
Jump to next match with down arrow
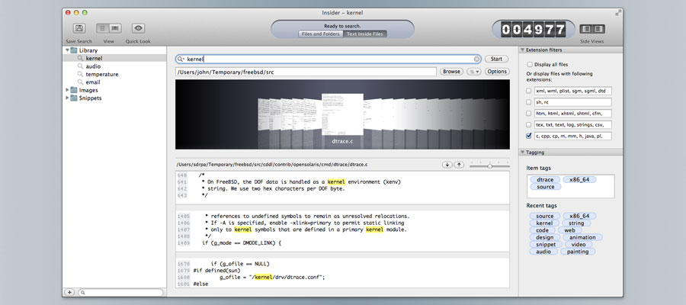click(447, 165)
